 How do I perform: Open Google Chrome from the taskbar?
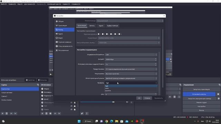[107, 121]
